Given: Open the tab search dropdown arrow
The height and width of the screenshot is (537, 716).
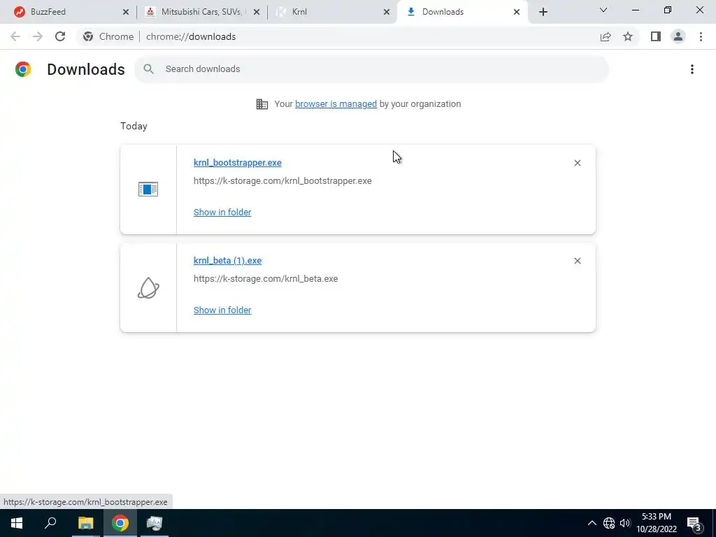Looking at the screenshot, I should [603, 10].
